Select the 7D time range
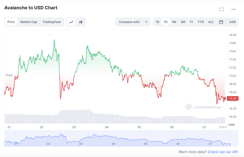Screen dimensions: 244x157 tap(165, 22)
